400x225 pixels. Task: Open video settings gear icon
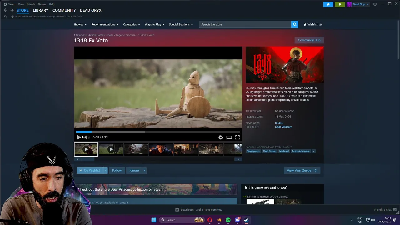[x=221, y=137]
